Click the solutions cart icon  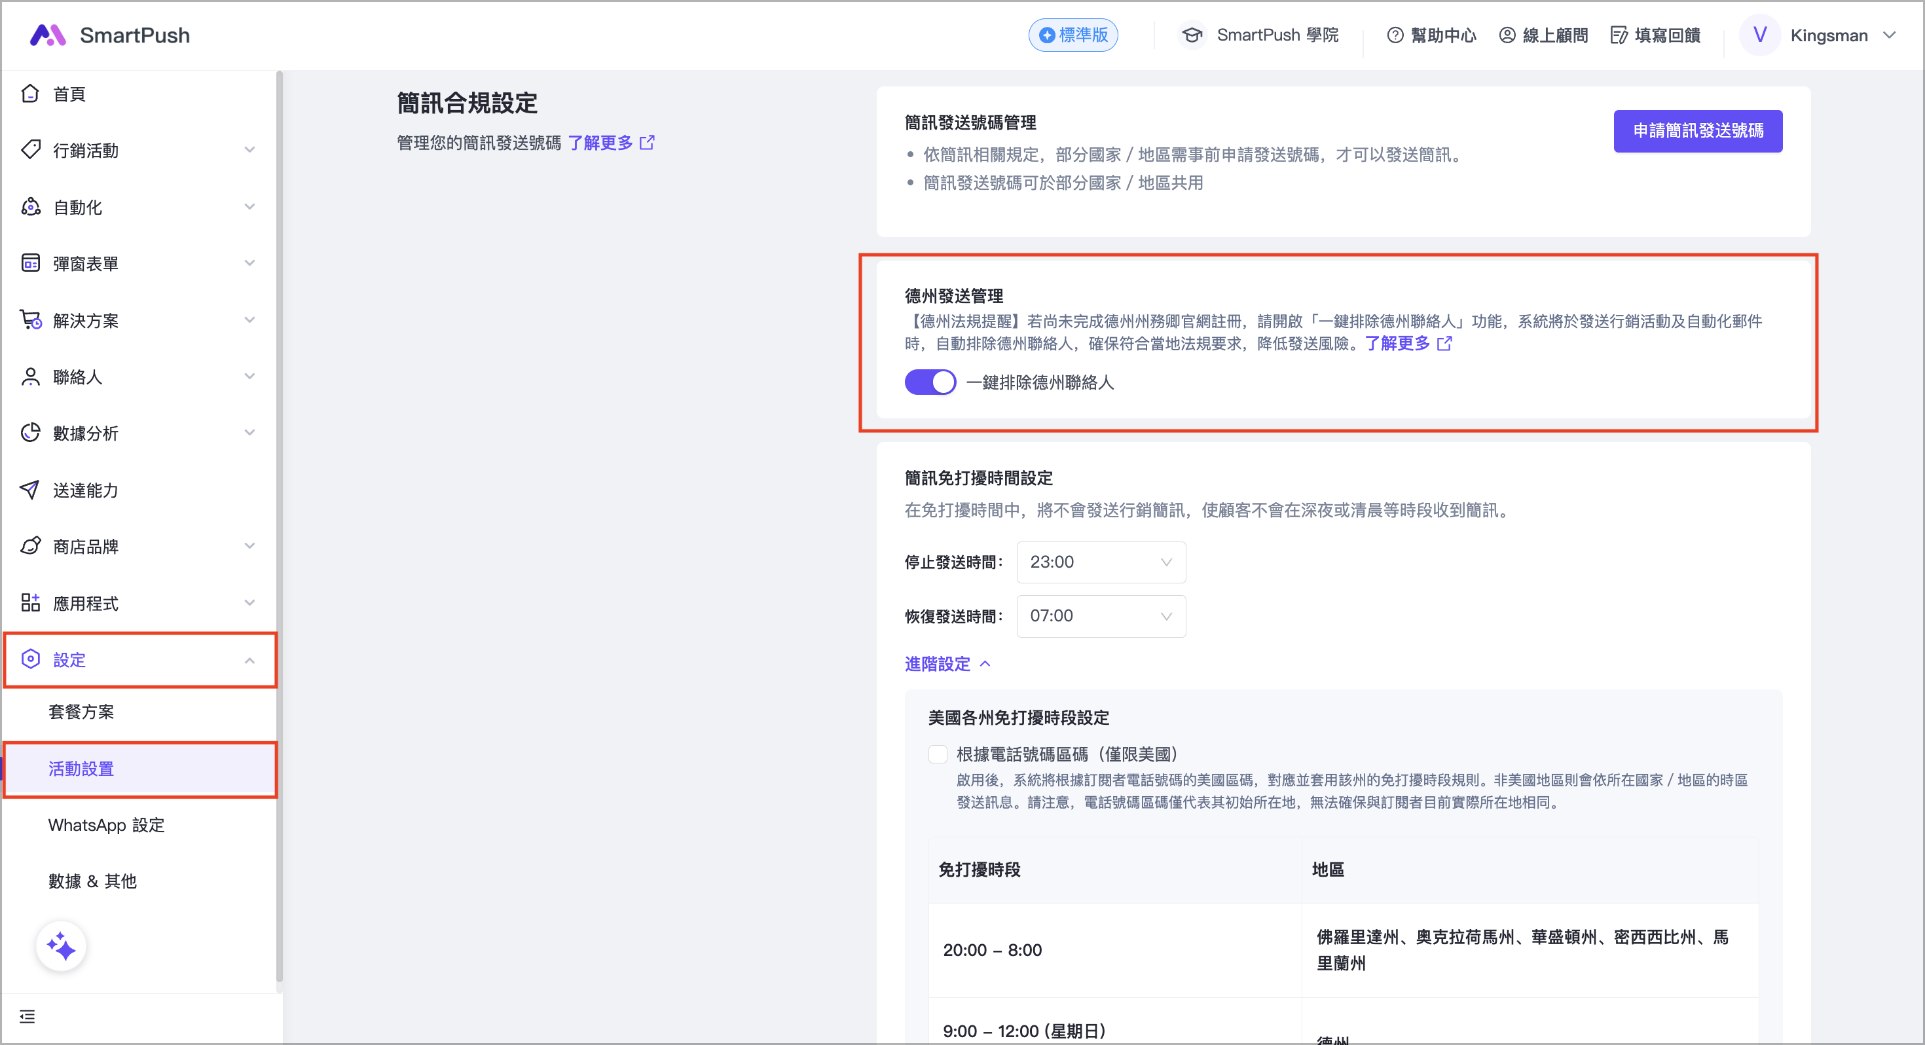(30, 320)
